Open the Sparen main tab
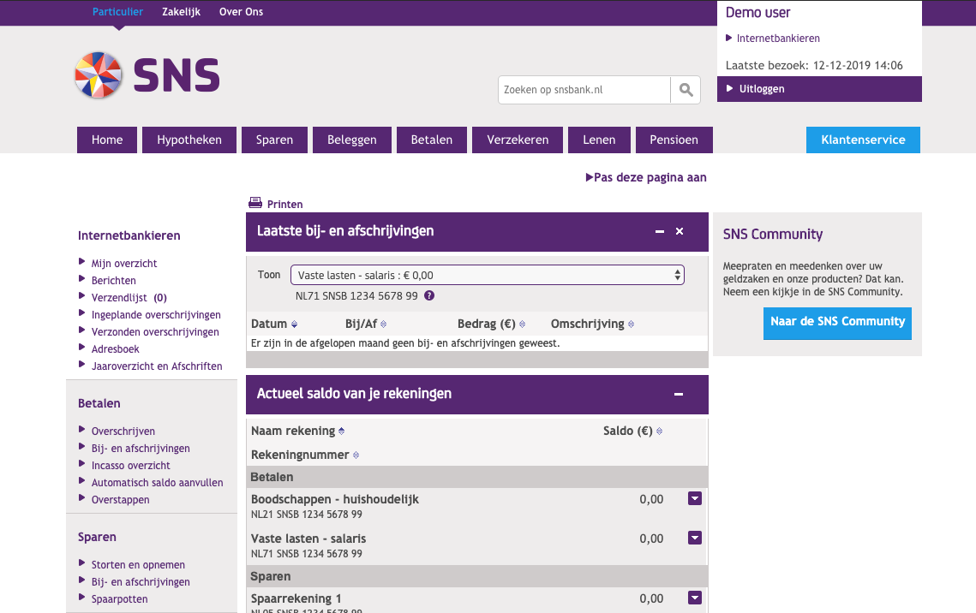Viewport: 976px width, 613px height. (x=274, y=140)
